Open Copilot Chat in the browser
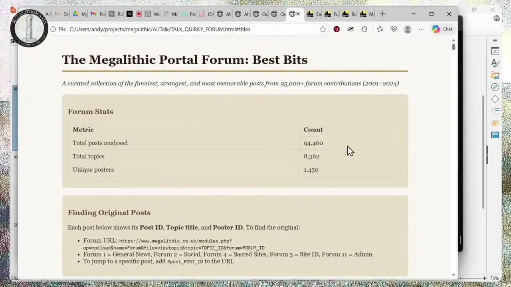 [442, 29]
